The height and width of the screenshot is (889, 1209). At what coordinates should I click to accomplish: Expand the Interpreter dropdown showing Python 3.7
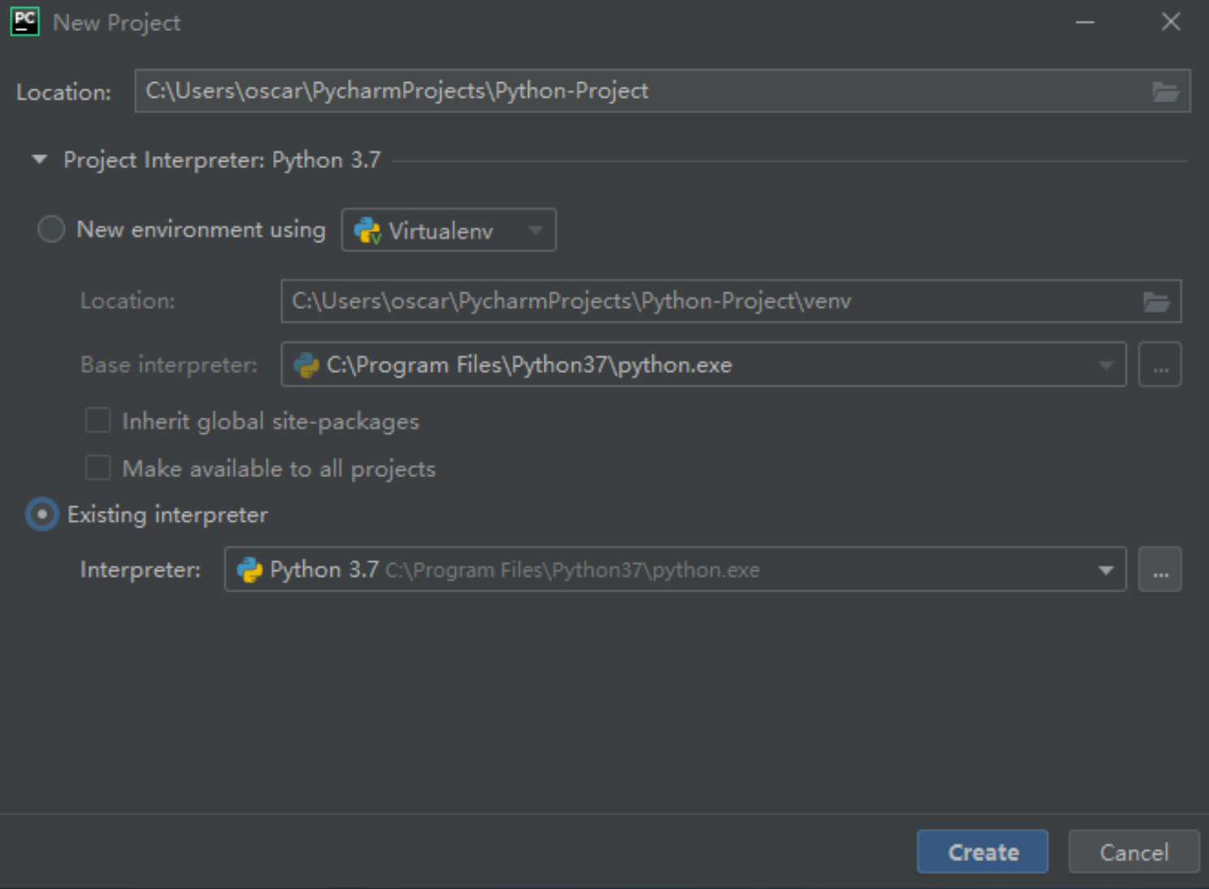(1107, 569)
